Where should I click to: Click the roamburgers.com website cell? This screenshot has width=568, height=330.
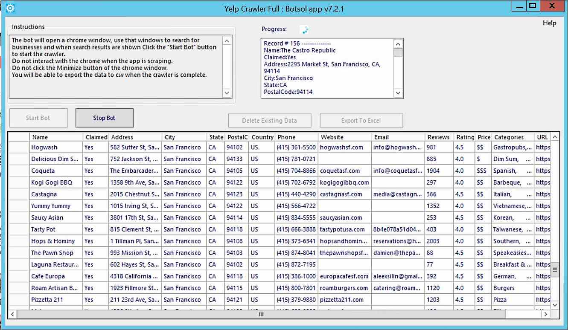[x=345, y=288]
